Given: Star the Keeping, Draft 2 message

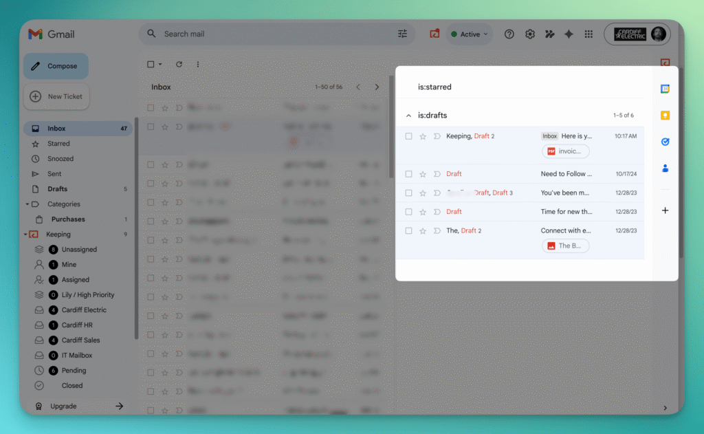Looking at the screenshot, I should 423,136.
